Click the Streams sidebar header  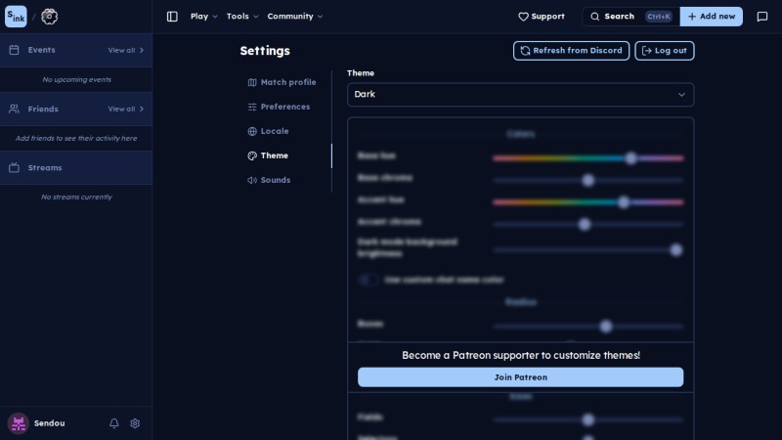coord(76,167)
